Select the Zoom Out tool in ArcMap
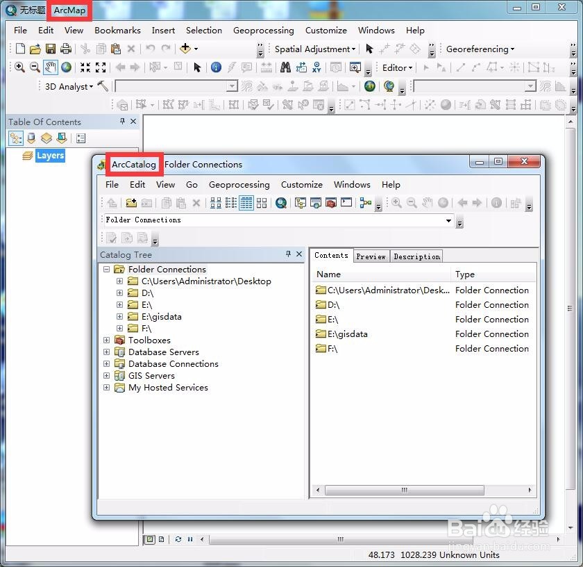Viewport: 583px width, 567px height. (35, 67)
